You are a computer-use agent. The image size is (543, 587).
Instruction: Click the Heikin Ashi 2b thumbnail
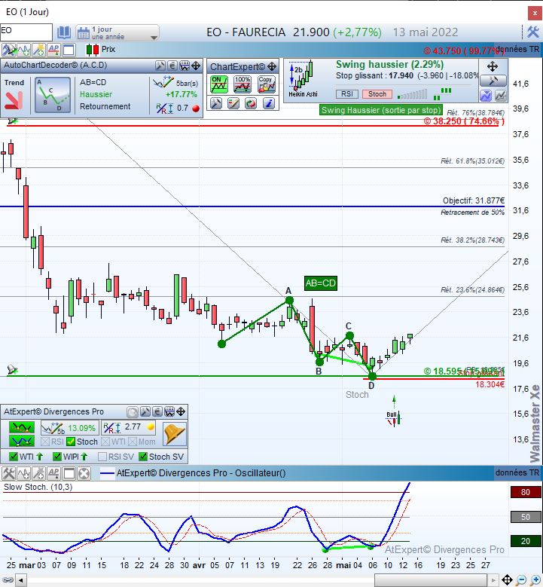tap(303, 78)
